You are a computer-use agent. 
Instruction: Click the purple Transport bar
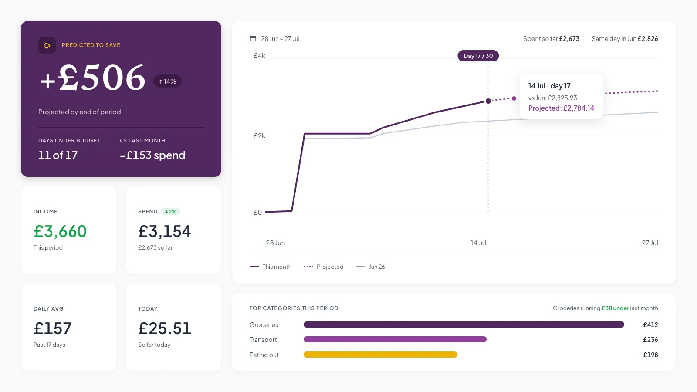pos(395,339)
